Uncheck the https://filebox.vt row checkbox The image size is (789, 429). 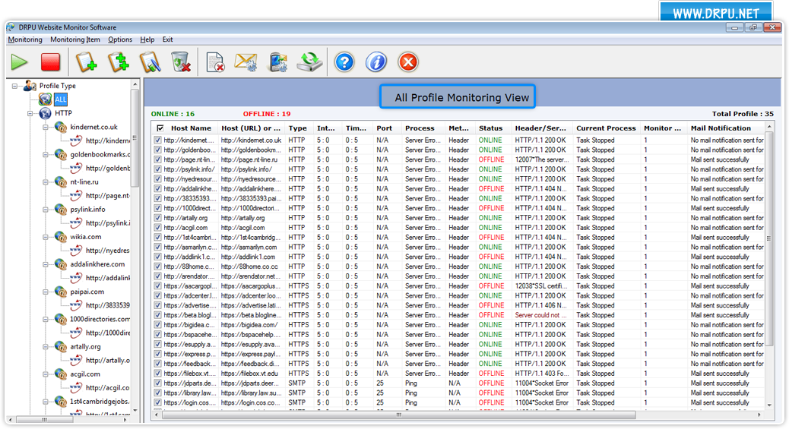pyautogui.click(x=158, y=373)
